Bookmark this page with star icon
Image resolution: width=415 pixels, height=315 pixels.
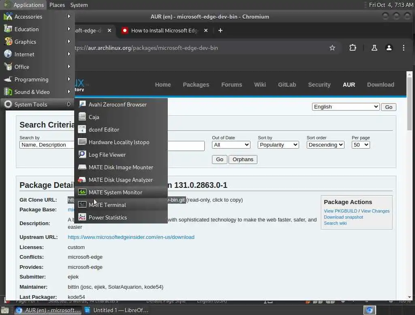point(332,48)
